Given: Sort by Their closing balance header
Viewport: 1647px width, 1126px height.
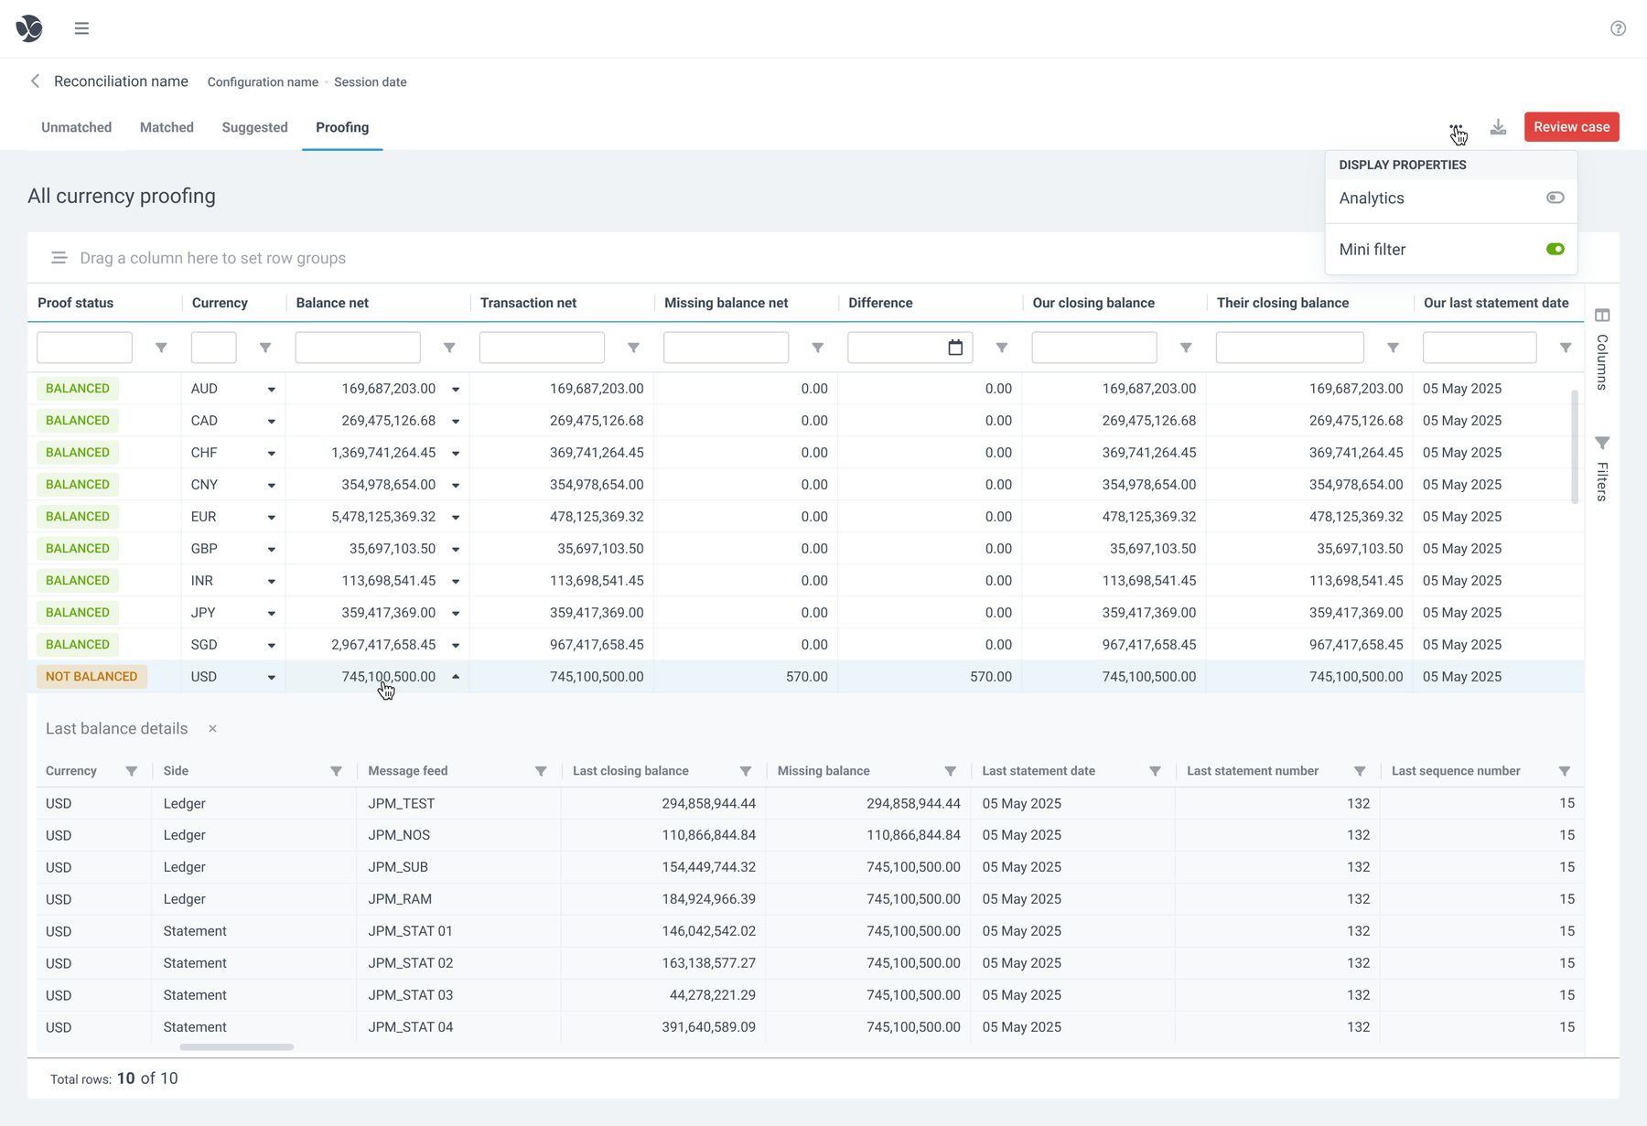Looking at the screenshot, I should tap(1283, 303).
